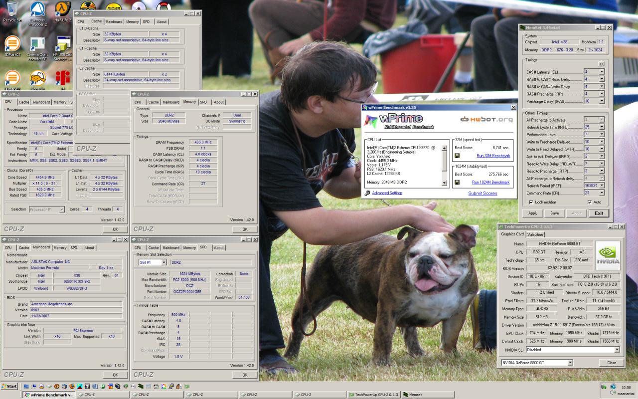Launch Canopus ProCoder 2 shortcut

click(38, 13)
